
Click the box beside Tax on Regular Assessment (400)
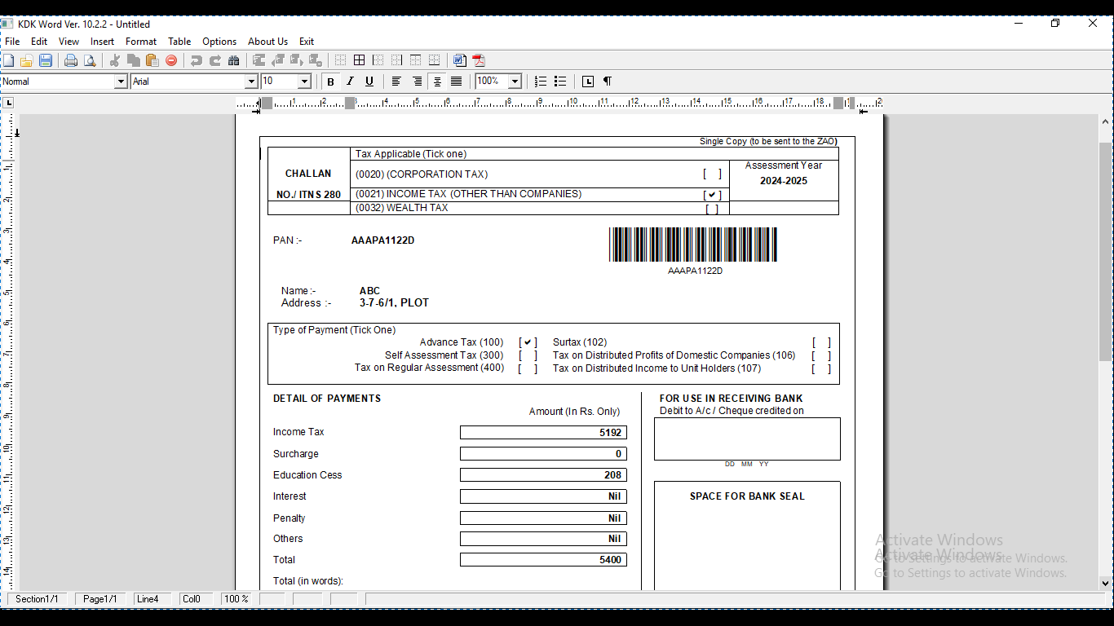pyautogui.click(x=528, y=368)
